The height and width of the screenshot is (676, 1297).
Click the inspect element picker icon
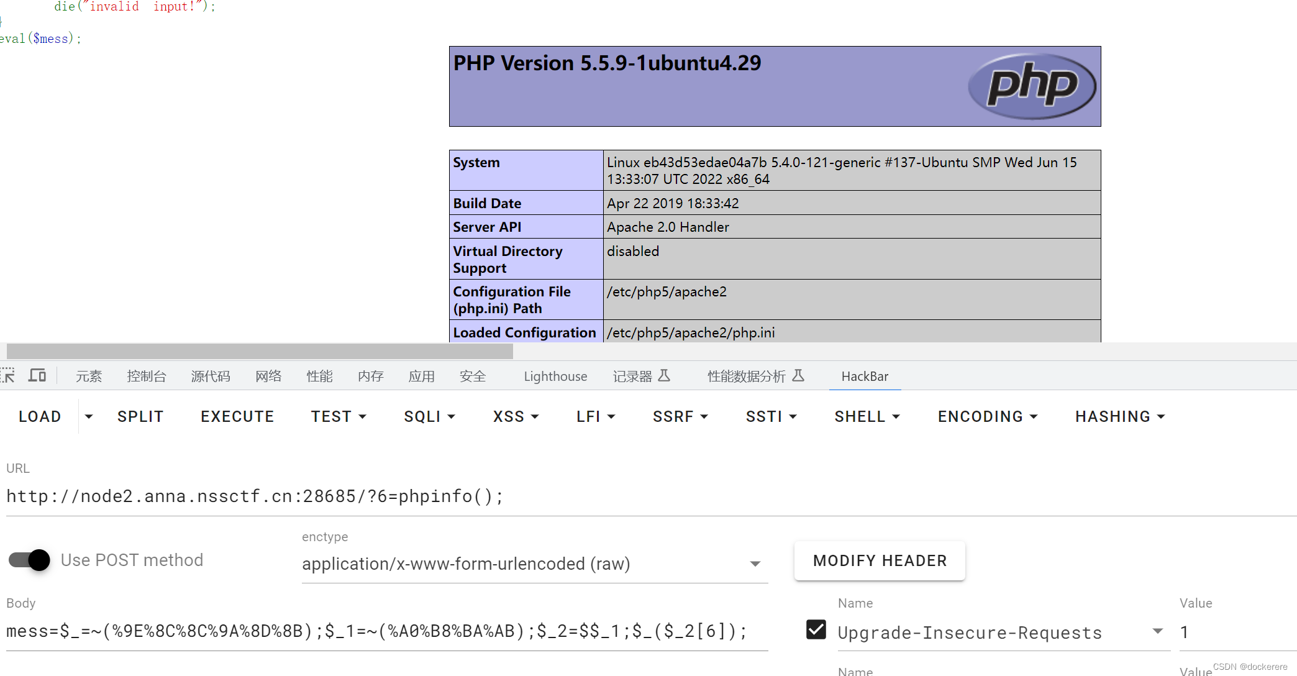[7, 375]
